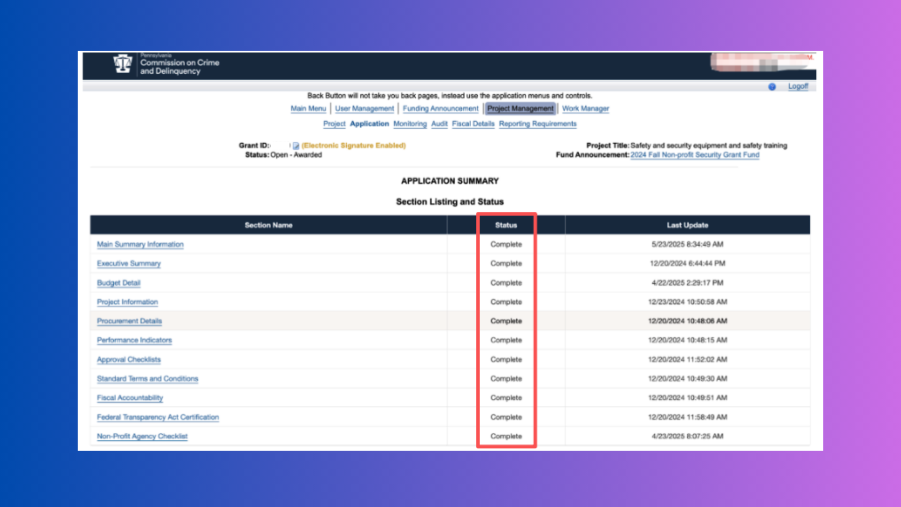Log off using the Logoff link
This screenshot has height=507, width=901.
[x=798, y=86]
